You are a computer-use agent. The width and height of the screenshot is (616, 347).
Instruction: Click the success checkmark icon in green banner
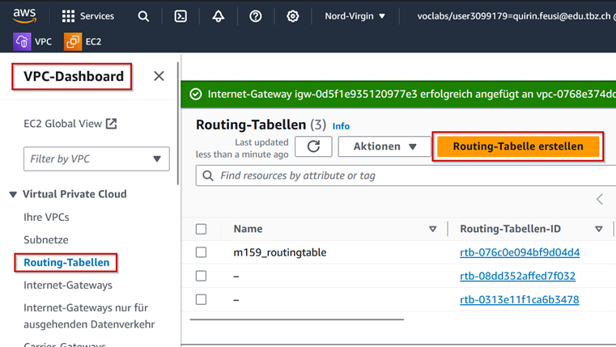click(x=196, y=94)
